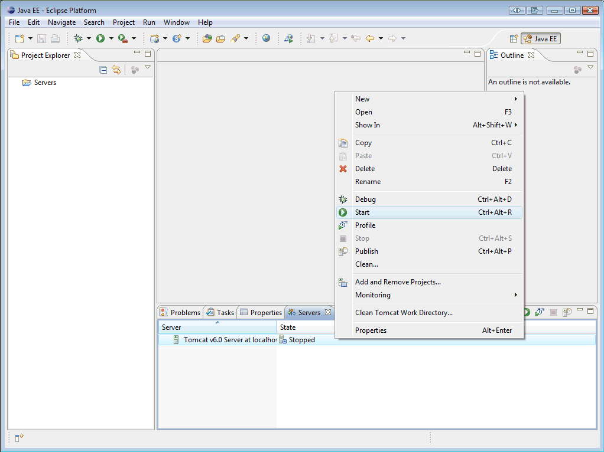Open the New Servlet dropdown arrow
The width and height of the screenshot is (604, 452).
pyautogui.click(x=187, y=38)
